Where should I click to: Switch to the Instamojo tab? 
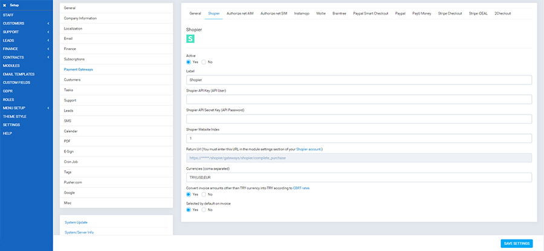pos(302,13)
